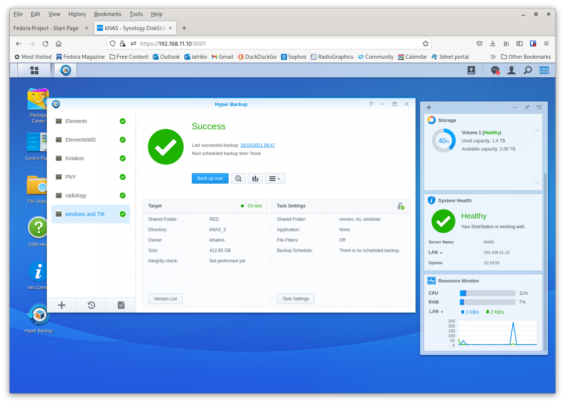Open the widget panel options menu icon

tap(539, 107)
